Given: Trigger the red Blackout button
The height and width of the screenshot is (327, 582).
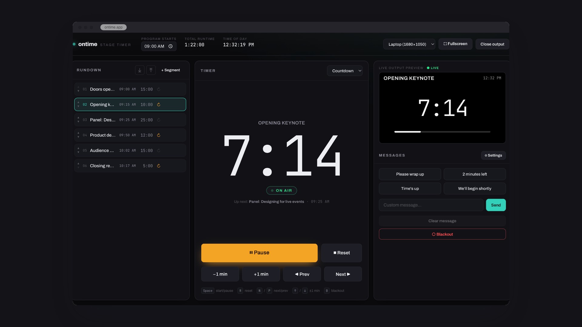Looking at the screenshot, I should [x=442, y=234].
